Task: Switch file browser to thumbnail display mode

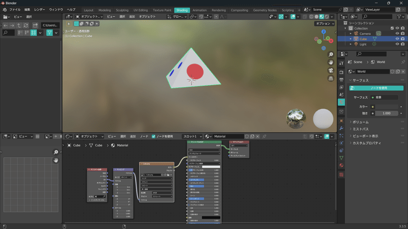Action: (34, 33)
